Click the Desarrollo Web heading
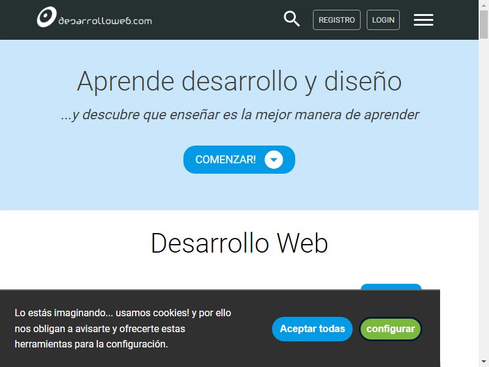 (x=239, y=243)
